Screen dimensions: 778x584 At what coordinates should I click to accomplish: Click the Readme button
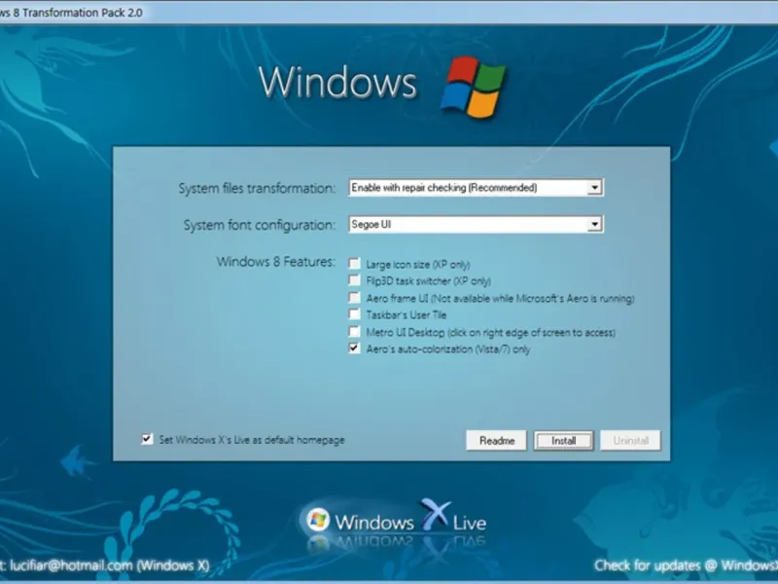(496, 441)
